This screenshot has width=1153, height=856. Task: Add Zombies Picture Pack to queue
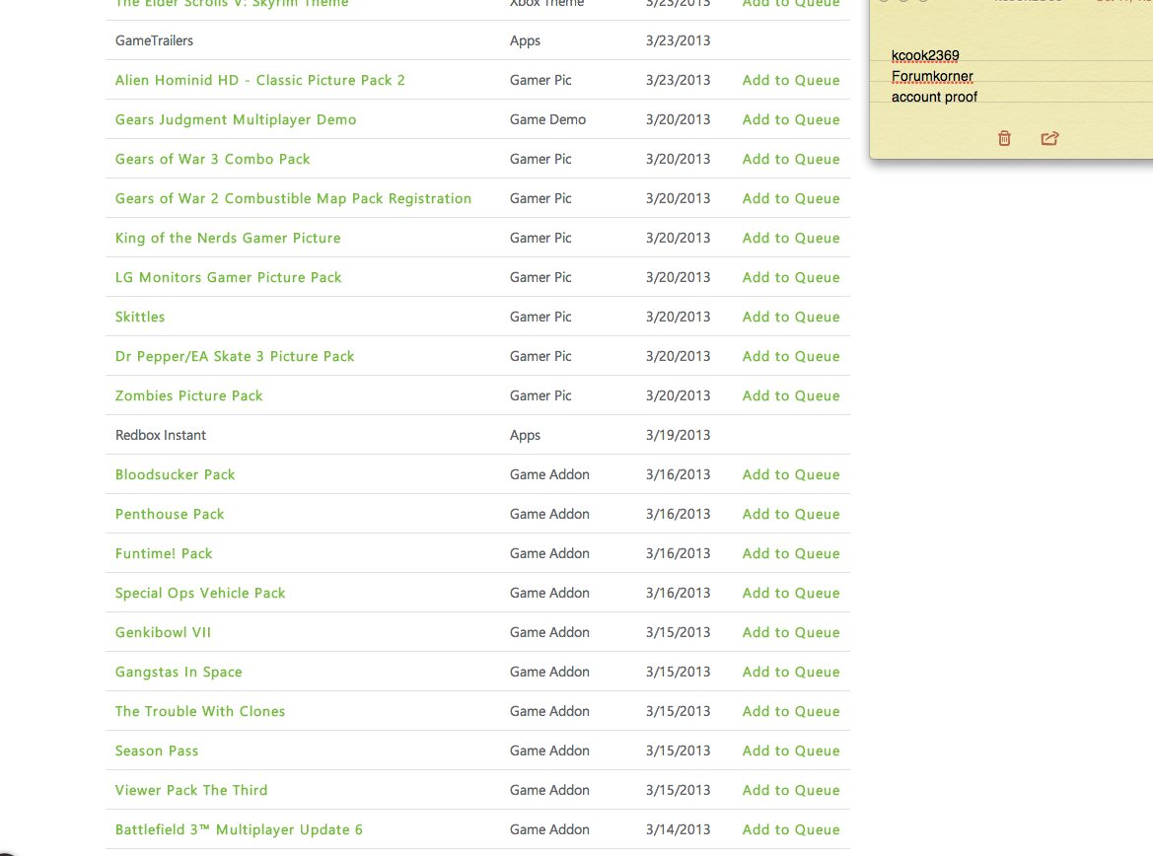[x=791, y=395]
